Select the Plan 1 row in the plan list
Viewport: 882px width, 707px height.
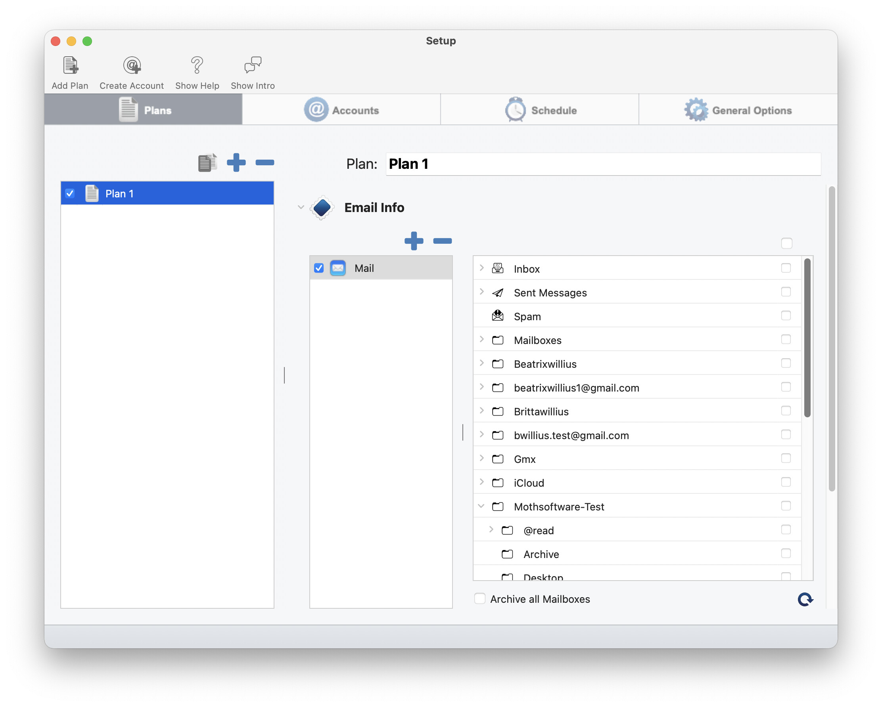pos(167,193)
